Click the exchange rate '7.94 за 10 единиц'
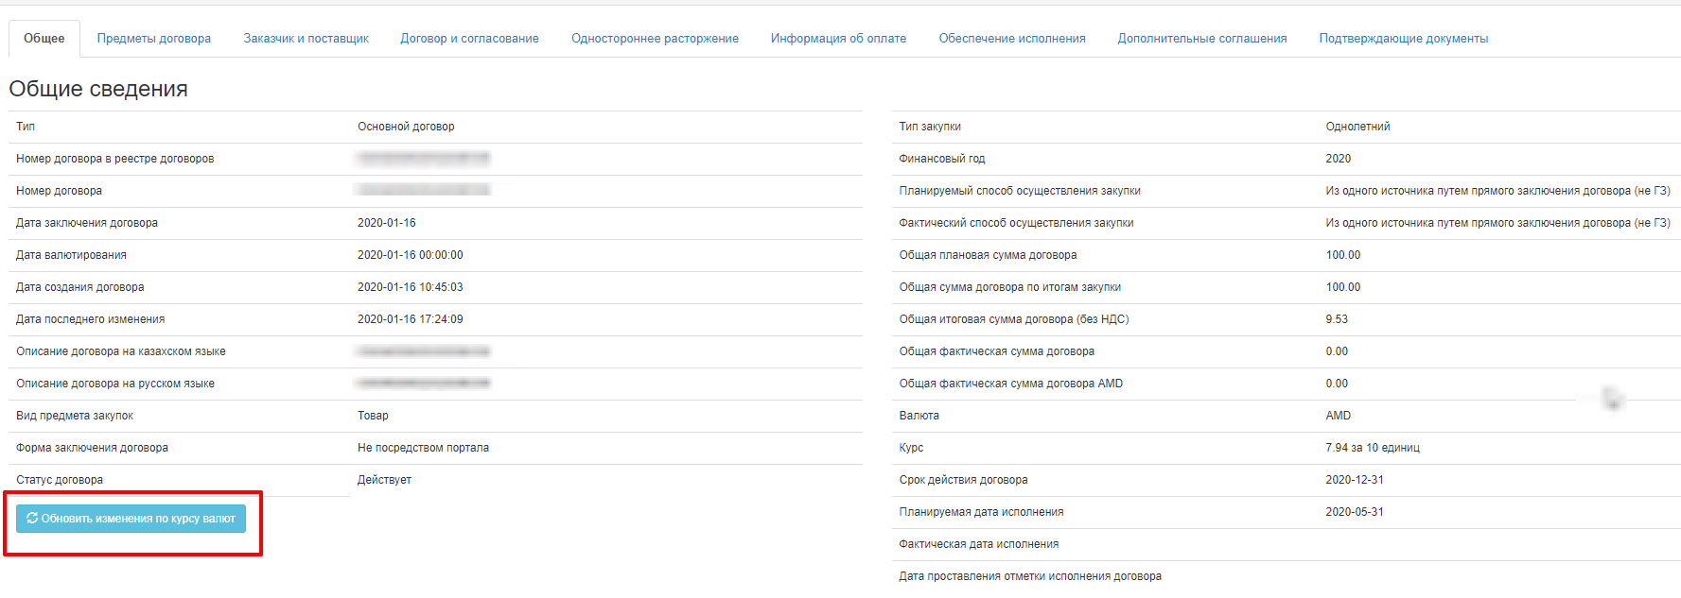Screen dimensions: 1681x598 (x=1372, y=448)
